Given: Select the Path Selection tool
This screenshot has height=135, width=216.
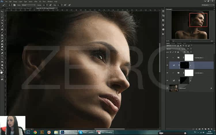Looking at the screenshot, I should 2,59.
